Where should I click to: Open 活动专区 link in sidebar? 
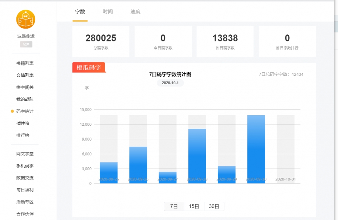pyautogui.click(x=25, y=202)
